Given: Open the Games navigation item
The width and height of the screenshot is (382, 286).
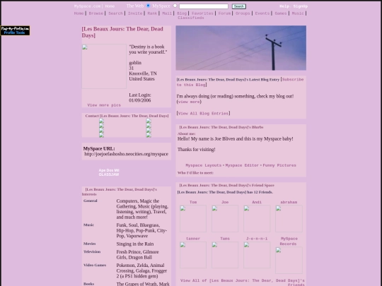Looking at the screenshot, I should [x=281, y=13].
